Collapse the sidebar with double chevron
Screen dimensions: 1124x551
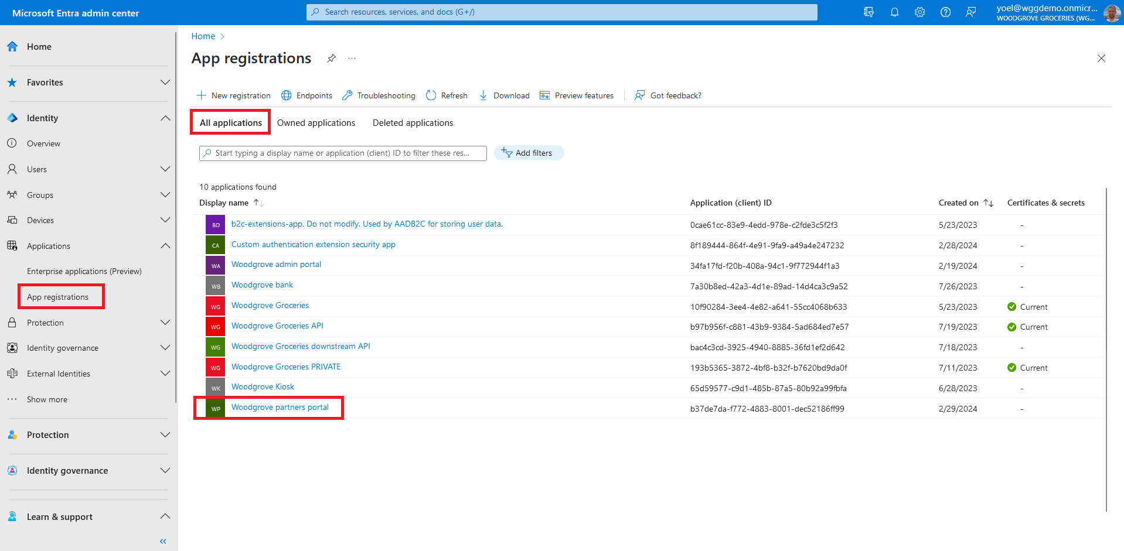click(163, 541)
